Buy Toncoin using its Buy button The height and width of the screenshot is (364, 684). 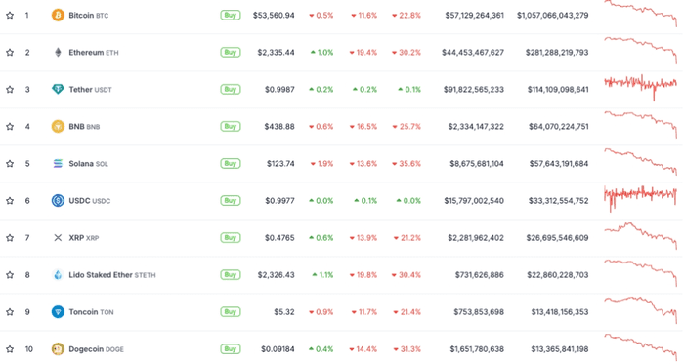[231, 312]
